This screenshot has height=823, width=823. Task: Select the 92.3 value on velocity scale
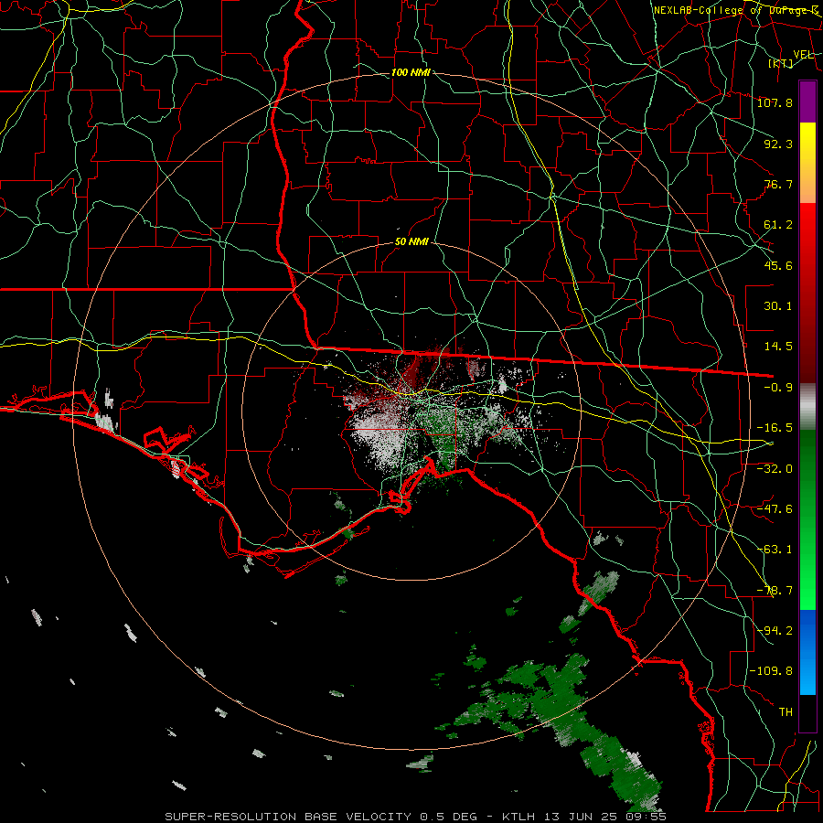point(778,144)
